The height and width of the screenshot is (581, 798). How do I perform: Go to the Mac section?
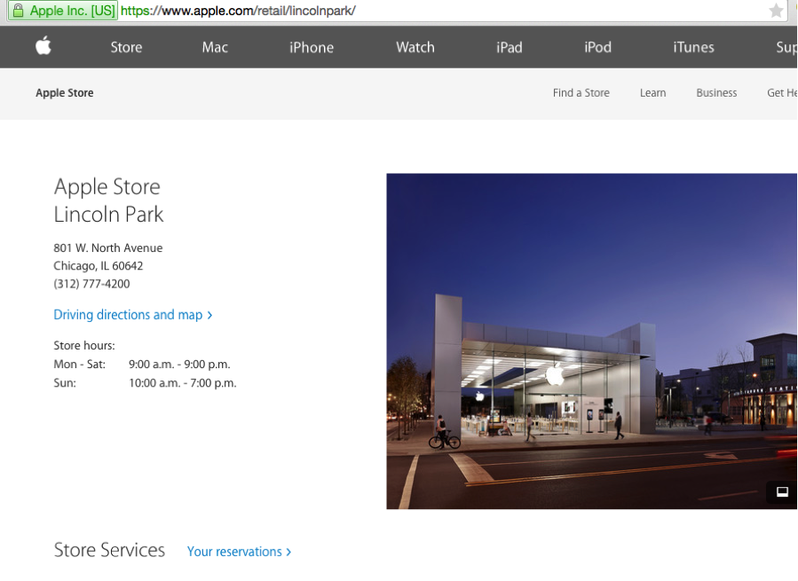[x=215, y=47]
